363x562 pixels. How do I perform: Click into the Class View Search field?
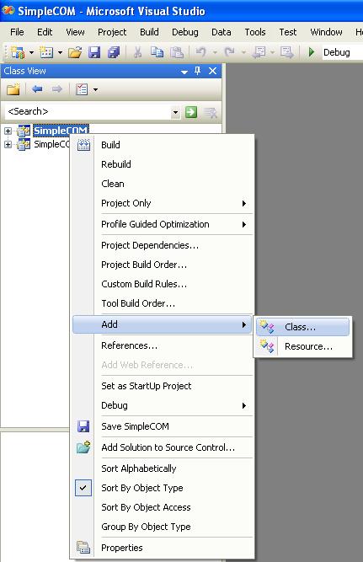click(88, 111)
